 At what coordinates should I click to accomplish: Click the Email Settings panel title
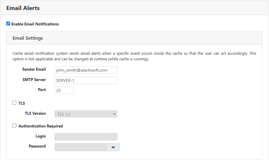pyautogui.click(x=28, y=38)
